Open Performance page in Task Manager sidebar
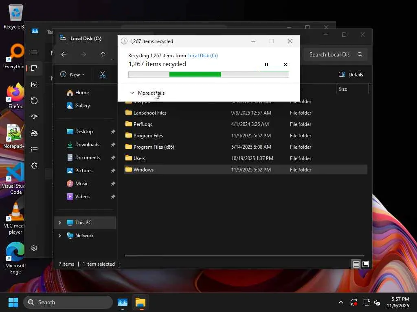 (x=34, y=84)
